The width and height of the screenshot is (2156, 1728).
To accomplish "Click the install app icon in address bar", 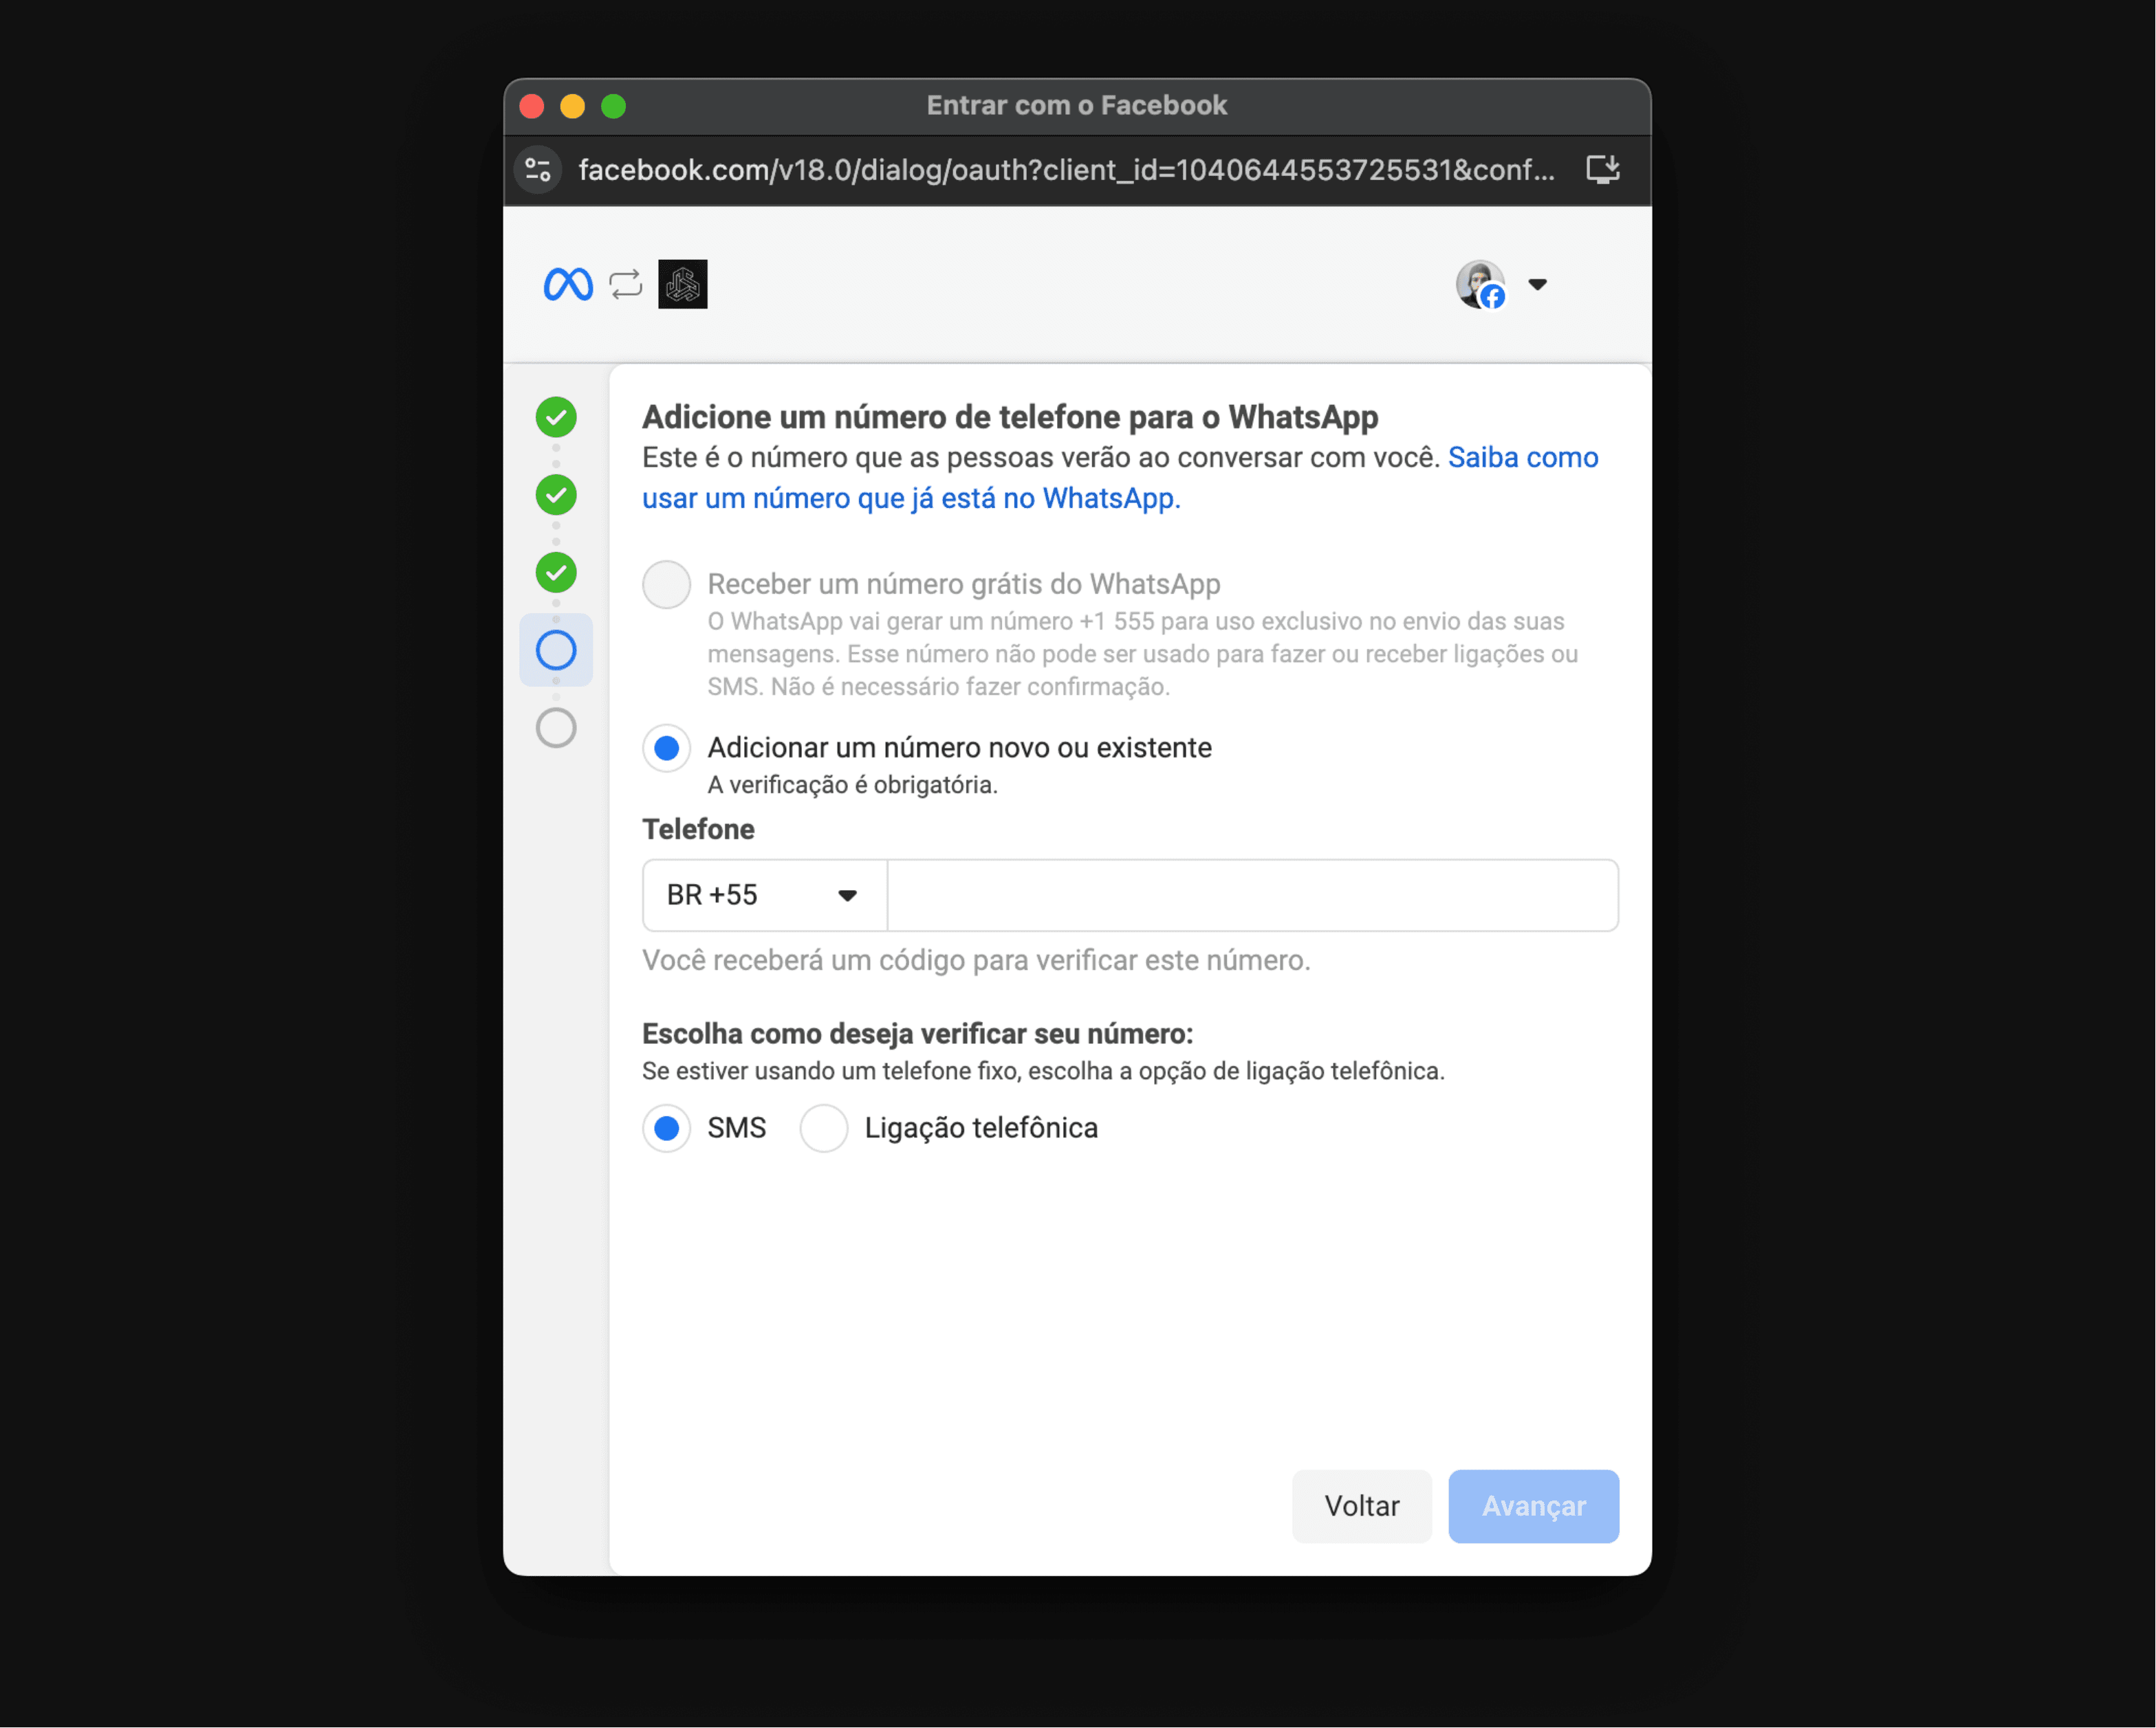I will point(1603,170).
